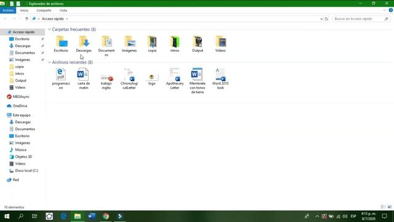This screenshot has width=394, height=222.
Task: Open Google Chrome from the taskbar
Action: click(106, 216)
